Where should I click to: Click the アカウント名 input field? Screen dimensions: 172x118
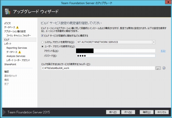[x=116, y=51]
